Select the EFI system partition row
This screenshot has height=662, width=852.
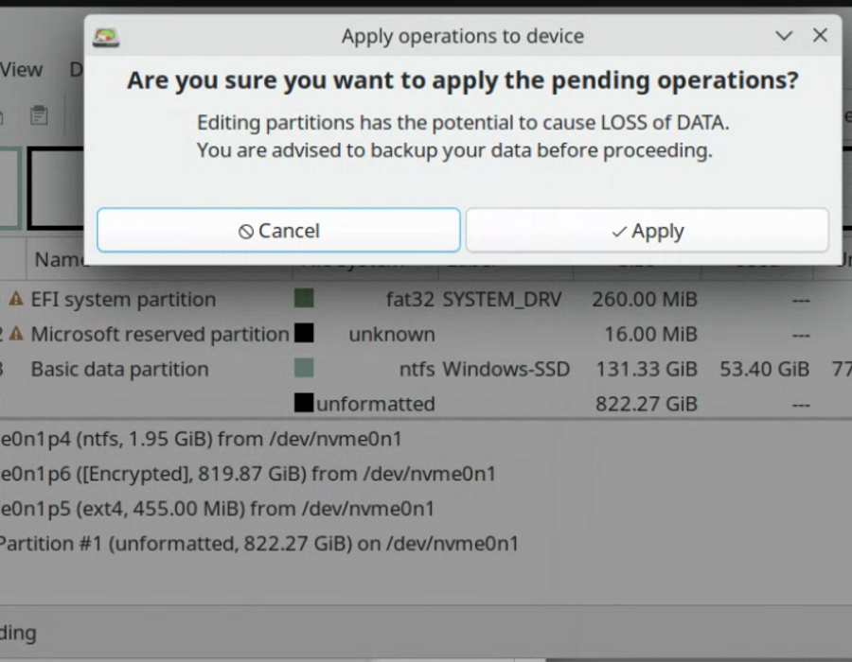point(426,299)
